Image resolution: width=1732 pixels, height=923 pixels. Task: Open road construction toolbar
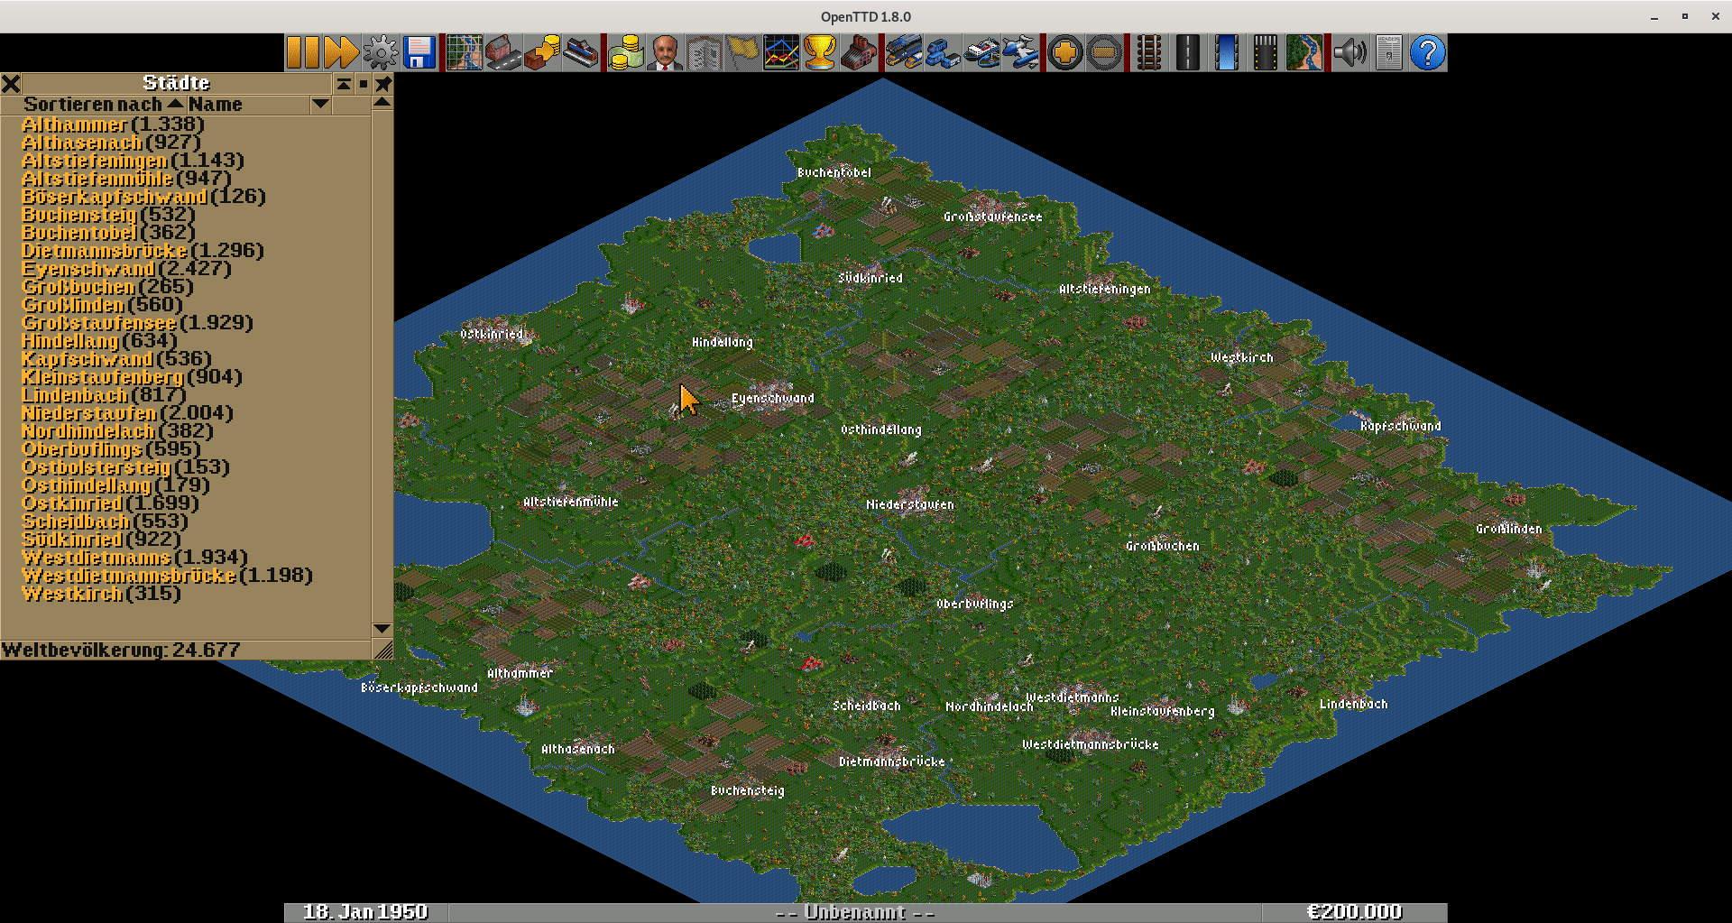click(1188, 53)
